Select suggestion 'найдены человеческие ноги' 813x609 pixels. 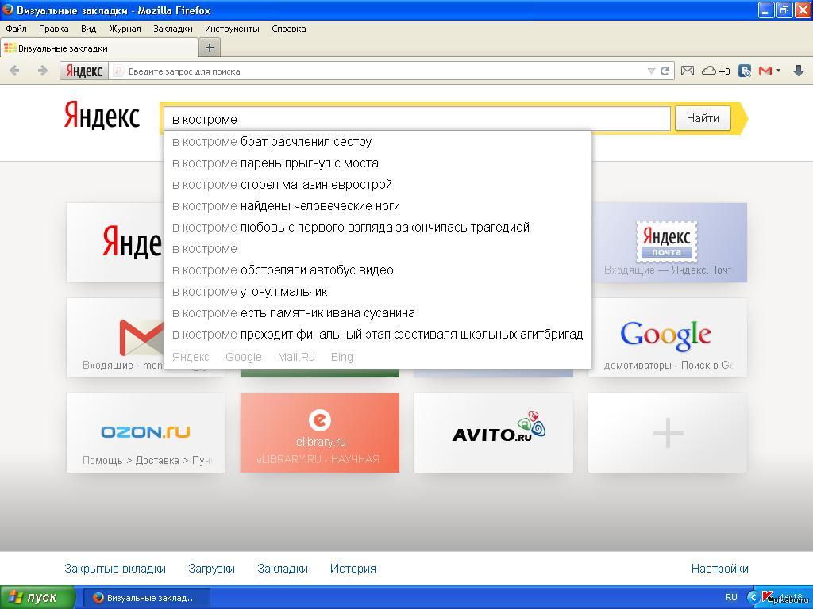(377, 205)
